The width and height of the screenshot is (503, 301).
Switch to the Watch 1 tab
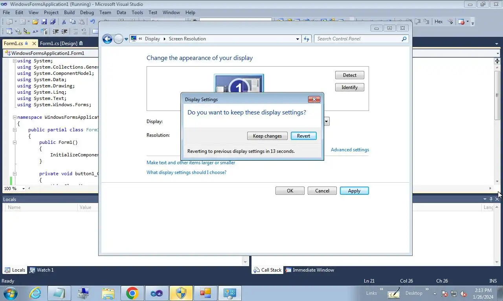[42, 270]
